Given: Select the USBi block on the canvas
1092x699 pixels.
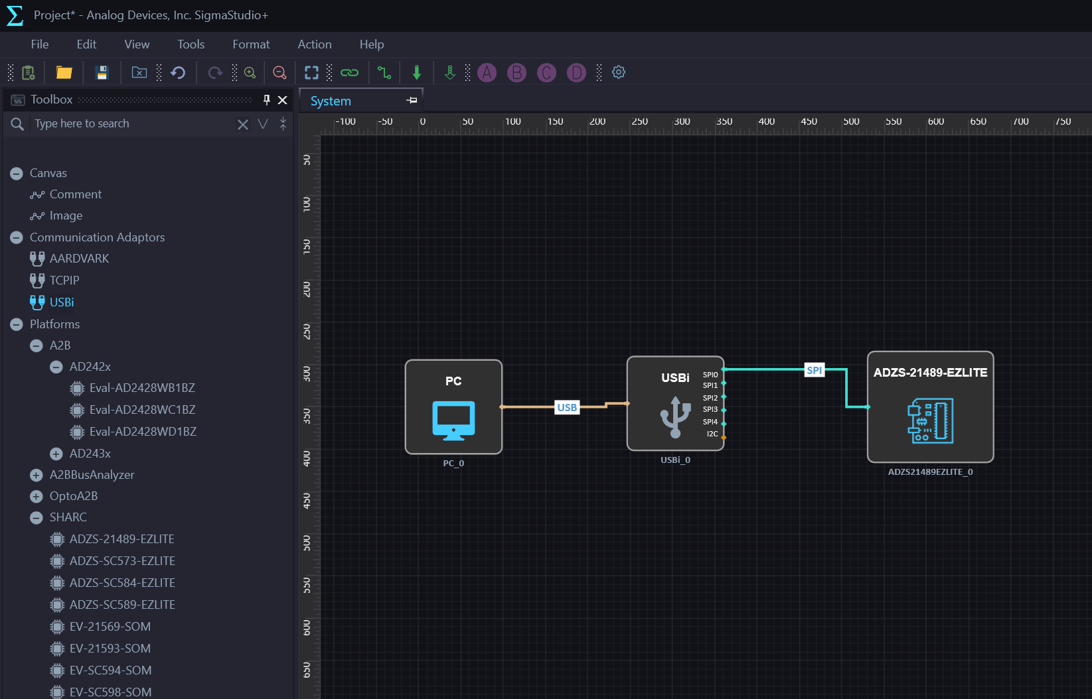Looking at the screenshot, I should pyautogui.click(x=675, y=404).
